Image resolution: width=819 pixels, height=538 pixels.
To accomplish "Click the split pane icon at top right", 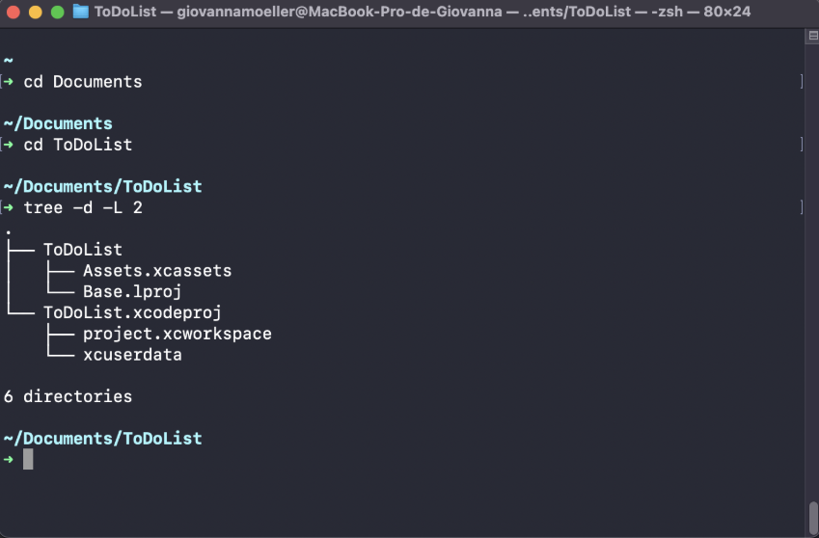I will [x=813, y=36].
